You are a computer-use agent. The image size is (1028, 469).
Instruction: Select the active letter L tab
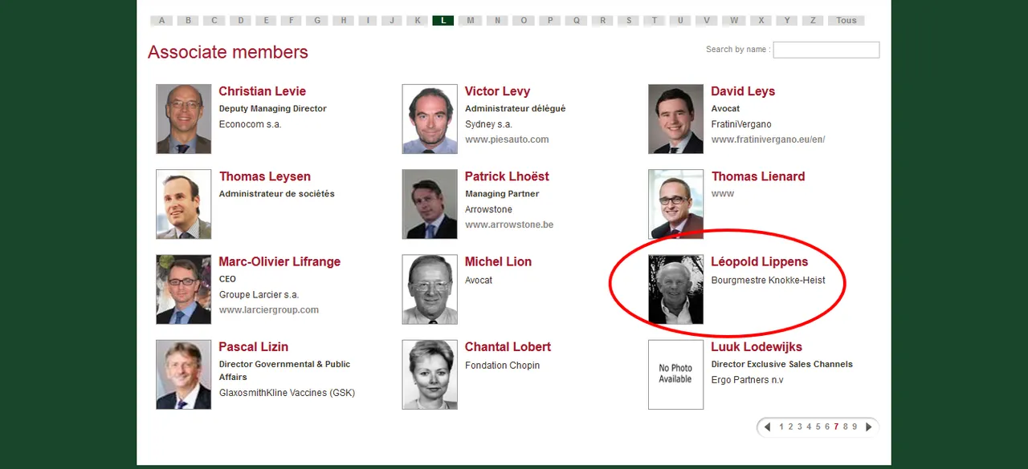[443, 21]
